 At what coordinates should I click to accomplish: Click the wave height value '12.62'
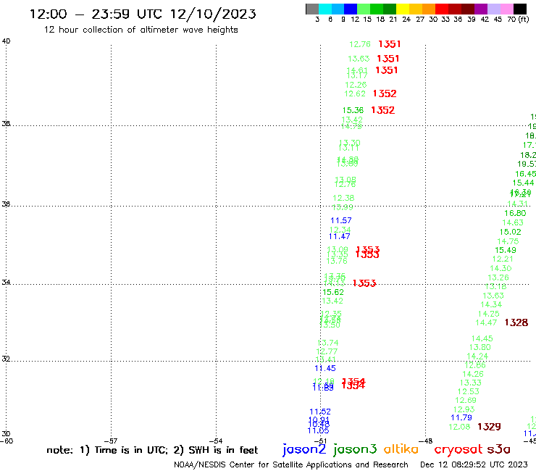tap(355, 93)
